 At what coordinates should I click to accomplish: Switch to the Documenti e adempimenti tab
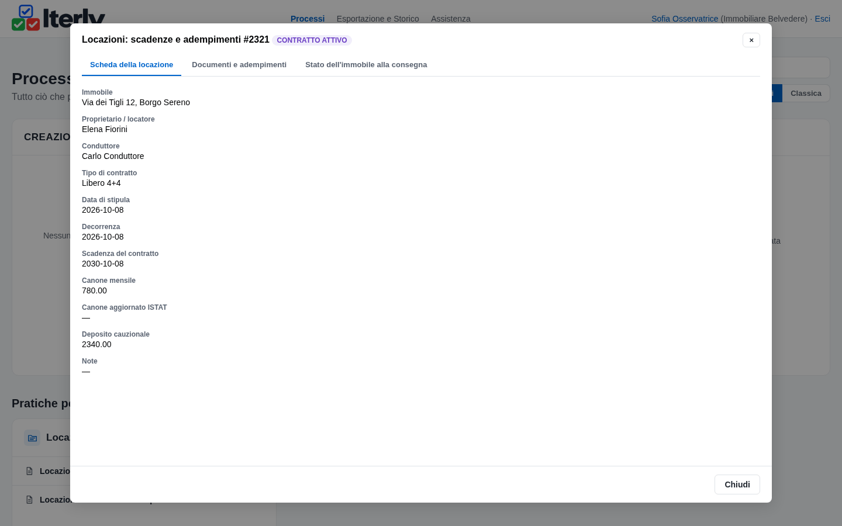(239, 65)
